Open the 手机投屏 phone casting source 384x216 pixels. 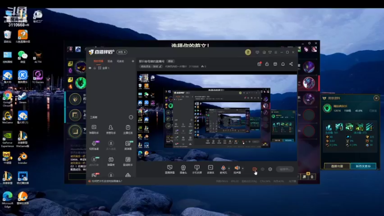pyautogui.click(x=197, y=169)
